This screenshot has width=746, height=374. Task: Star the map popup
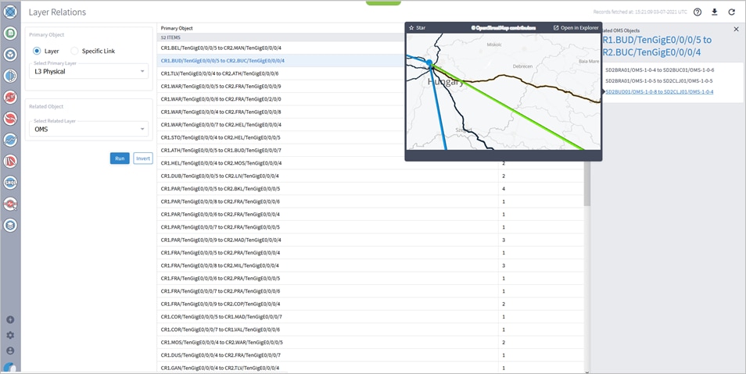tap(418, 28)
